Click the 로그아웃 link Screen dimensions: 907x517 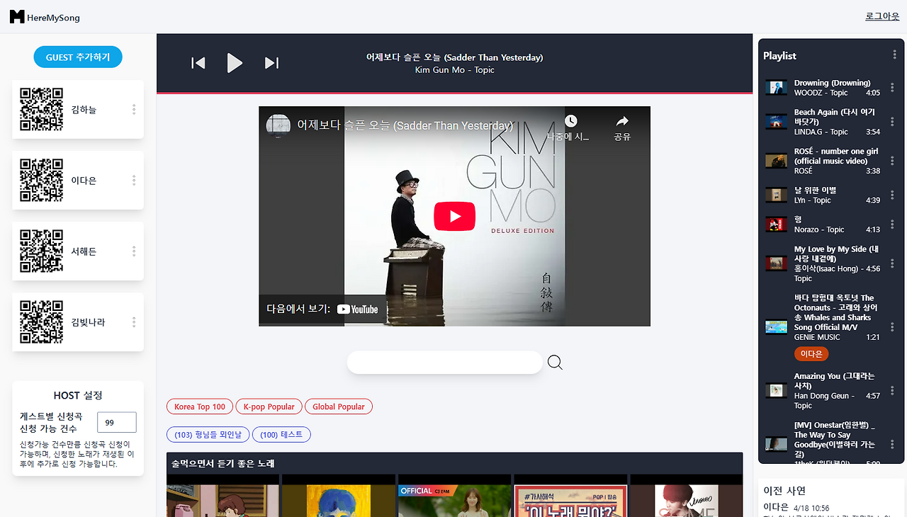(x=882, y=16)
